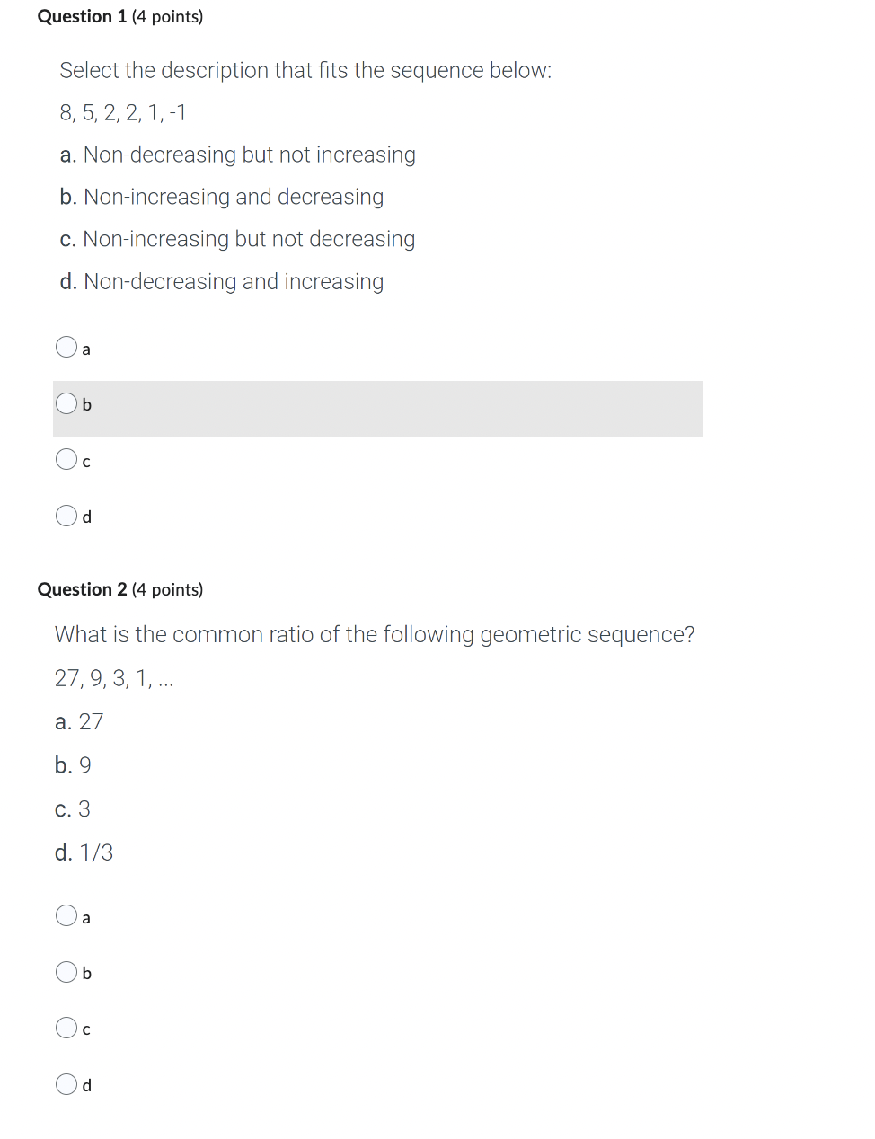
Task: Click answer choice '3' in Question 2
Action: [x=72, y=808]
